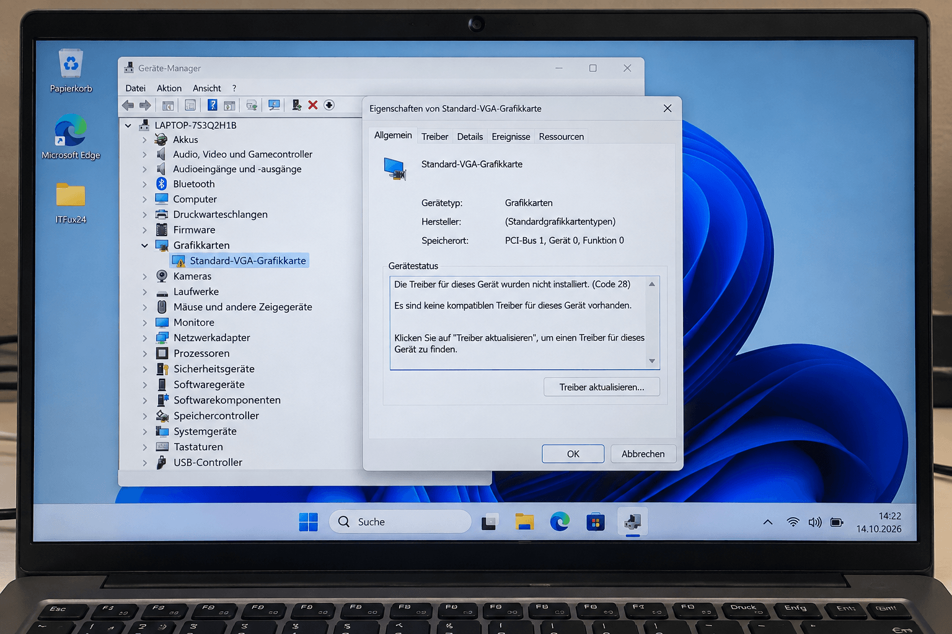The image size is (952, 634).
Task: Click the round down-arrow toolbar icon
Action: coord(329,105)
